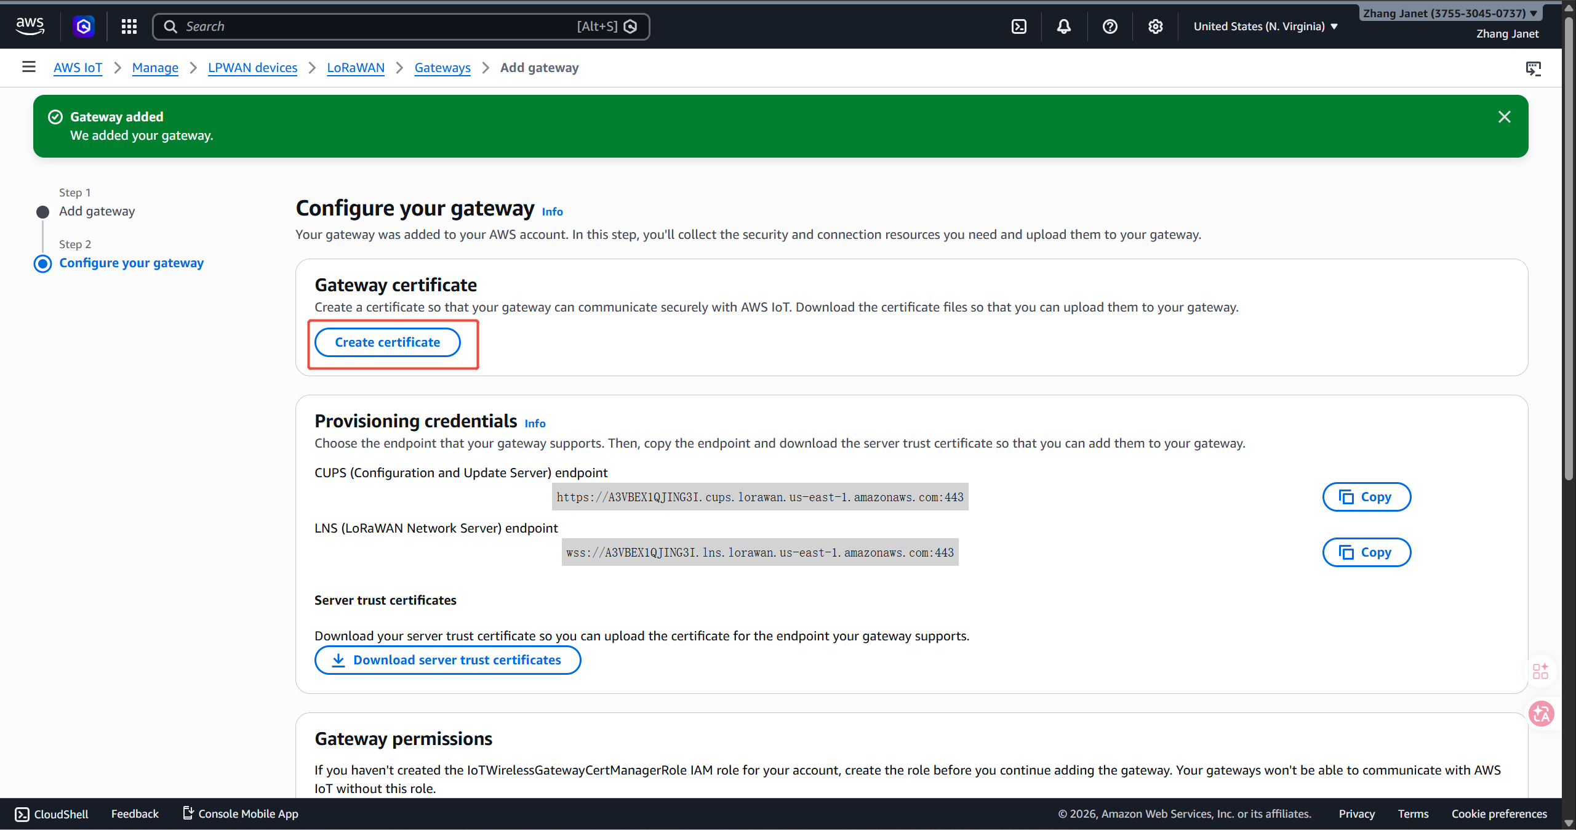Open the CloudShell icon in top bar
Viewport: 1576px width, 830px height.
1018,26
